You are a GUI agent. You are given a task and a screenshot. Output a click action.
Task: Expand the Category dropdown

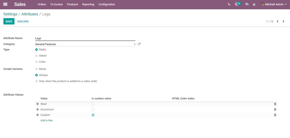pyautogui.click(x=134, y=44)
